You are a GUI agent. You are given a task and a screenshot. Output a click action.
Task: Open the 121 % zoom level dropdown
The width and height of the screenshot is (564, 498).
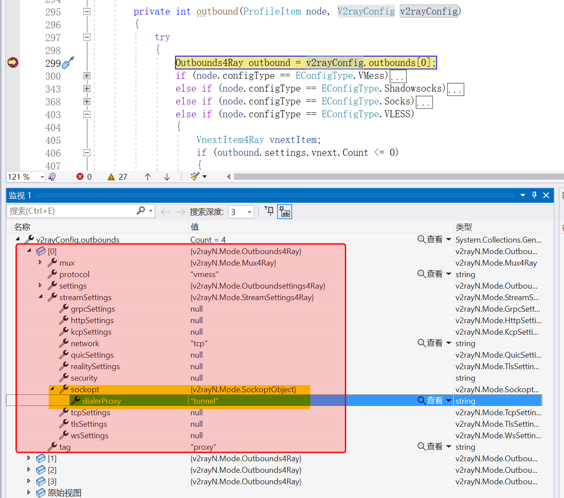point(42,177)
